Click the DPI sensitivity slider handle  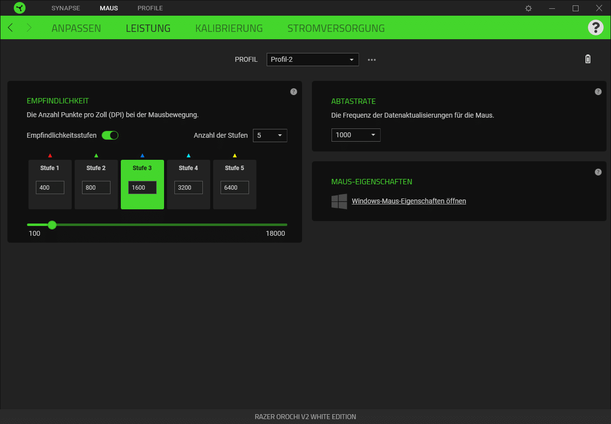(52, 225)
